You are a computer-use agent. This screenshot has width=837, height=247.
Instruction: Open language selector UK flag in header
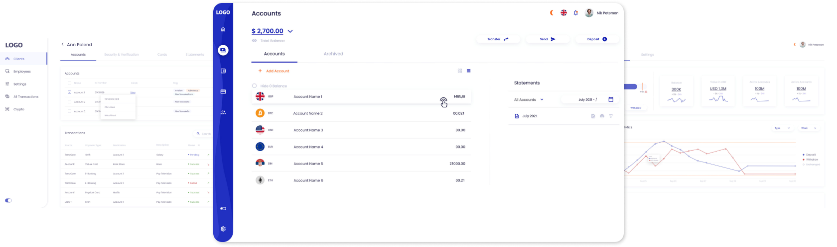(563, 13)
